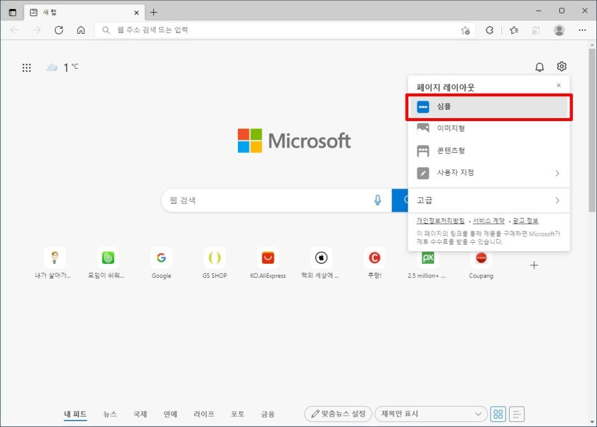
Task: Switch to the 뉴스 tab
Action: point(110,414)
